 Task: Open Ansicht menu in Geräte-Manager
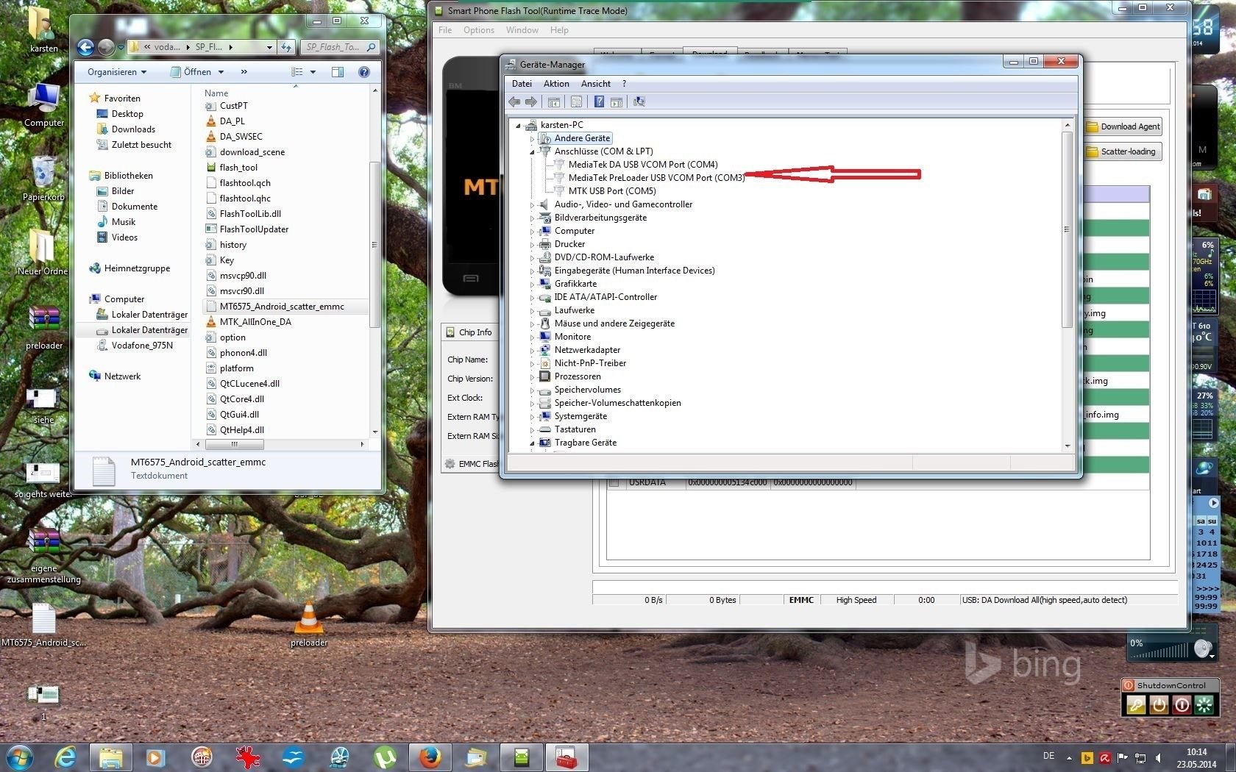pyautogui.click(x=596, y=84)
